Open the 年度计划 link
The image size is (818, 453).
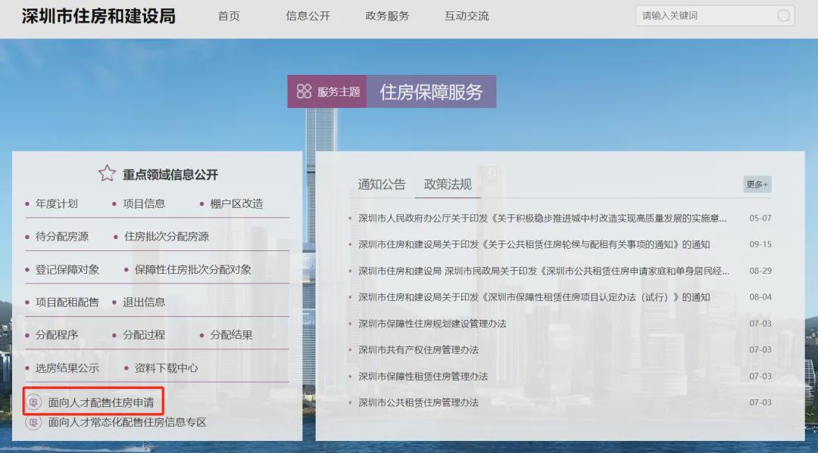click(56, 203)
